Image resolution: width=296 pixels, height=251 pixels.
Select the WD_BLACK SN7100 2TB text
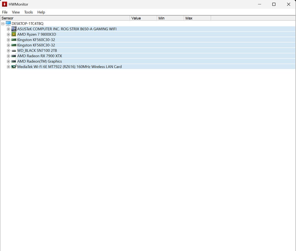pos(37,51)
